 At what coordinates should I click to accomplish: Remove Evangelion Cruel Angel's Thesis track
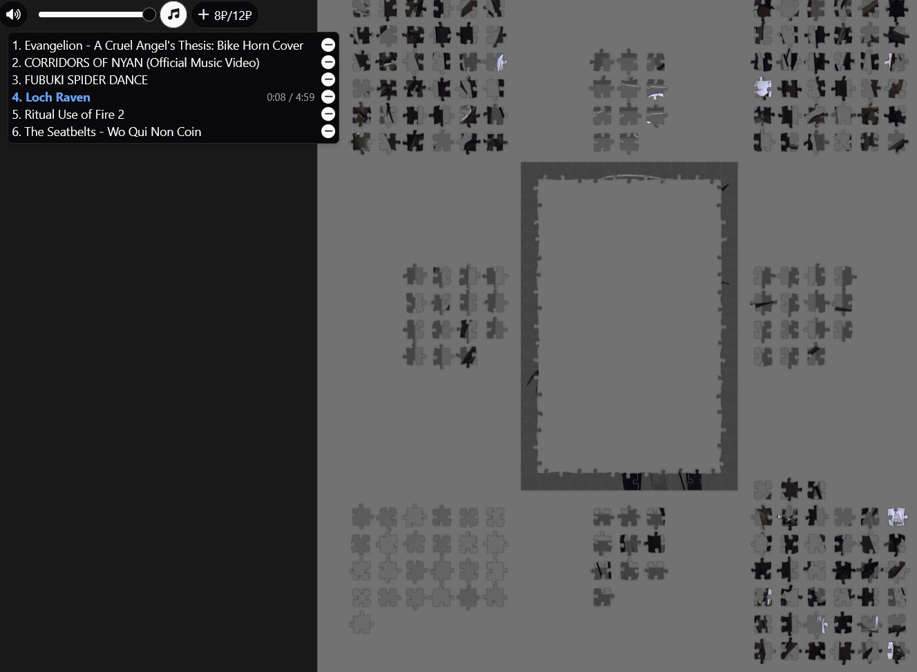pos(328,45)
